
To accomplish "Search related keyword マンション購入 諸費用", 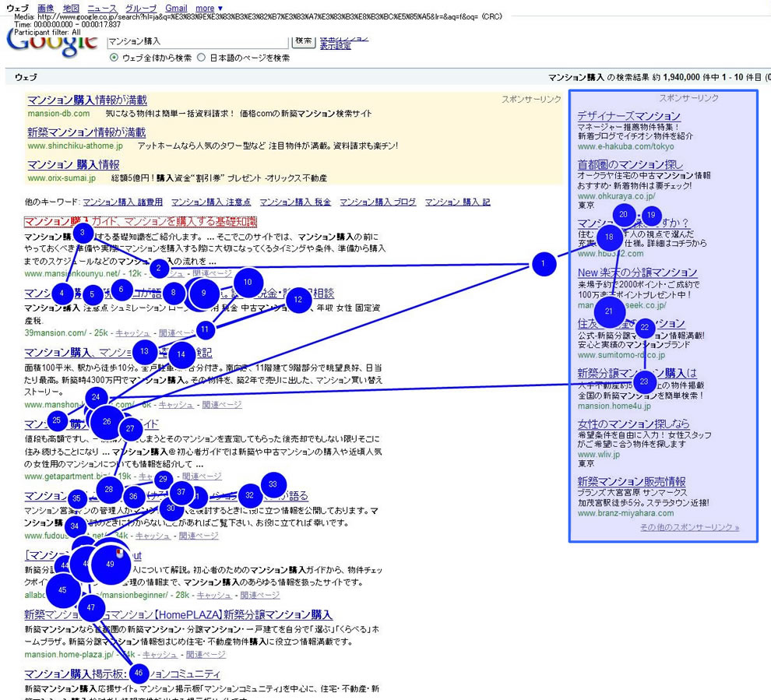I will 122,202.
